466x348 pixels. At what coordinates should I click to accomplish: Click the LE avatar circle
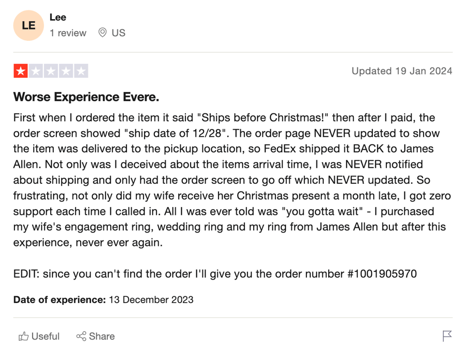(x=28, y=25)
